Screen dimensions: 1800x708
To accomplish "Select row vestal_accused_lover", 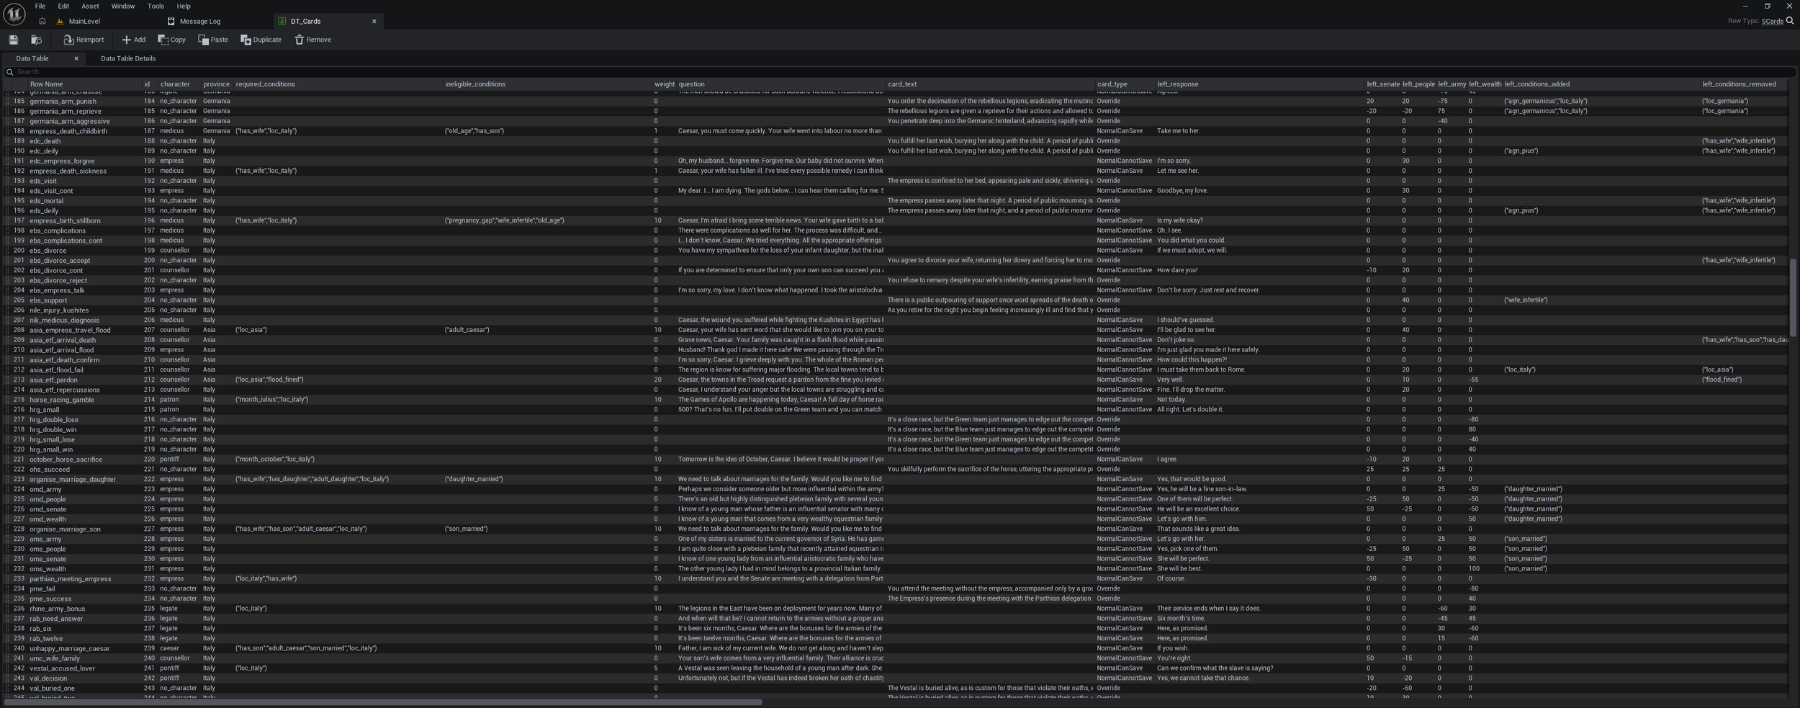I will (x=896, y=668).
